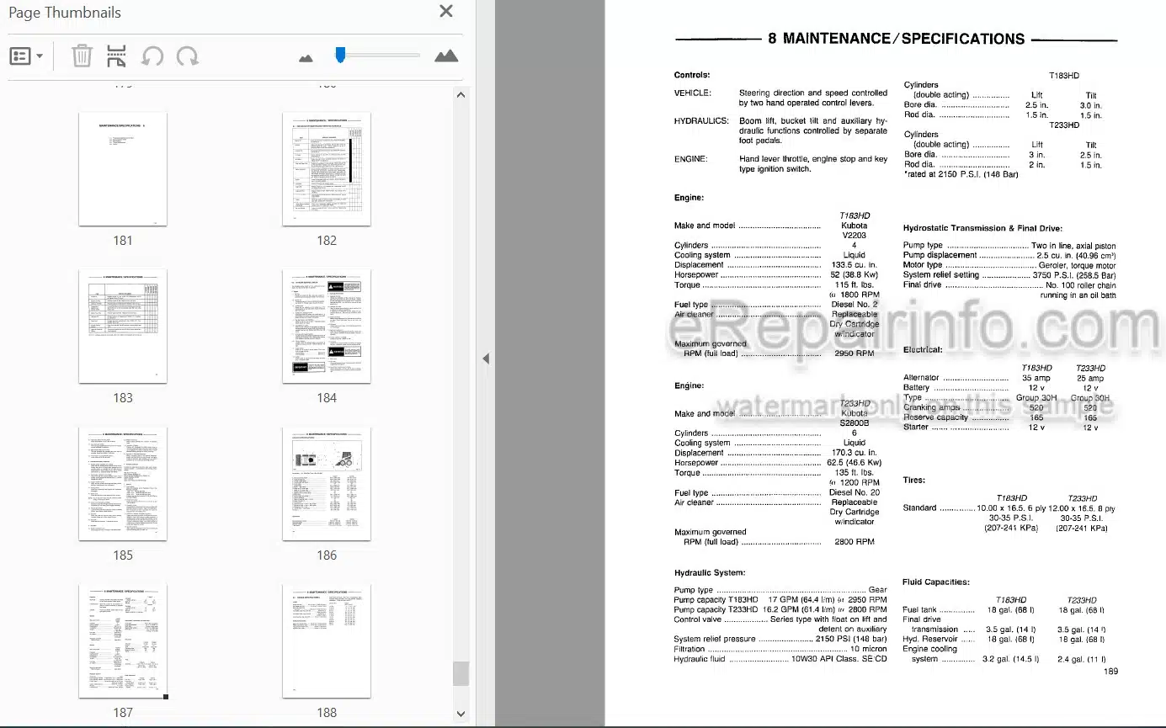Rotate pages clockwise
Screen dimensions: 1166x728
[x=188, y=56]
